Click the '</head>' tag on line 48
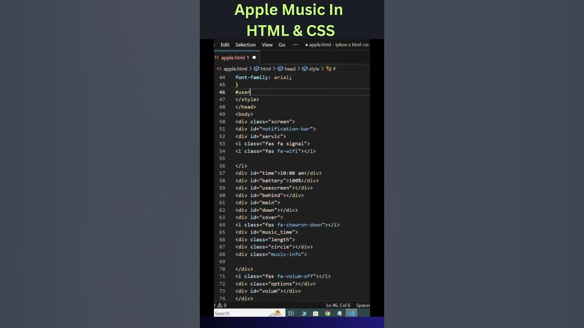The image size is (584, 328). coord(246,107)
